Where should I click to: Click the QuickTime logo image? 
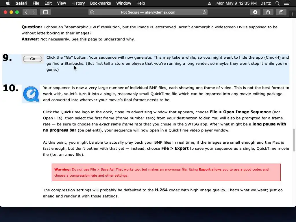31,94
